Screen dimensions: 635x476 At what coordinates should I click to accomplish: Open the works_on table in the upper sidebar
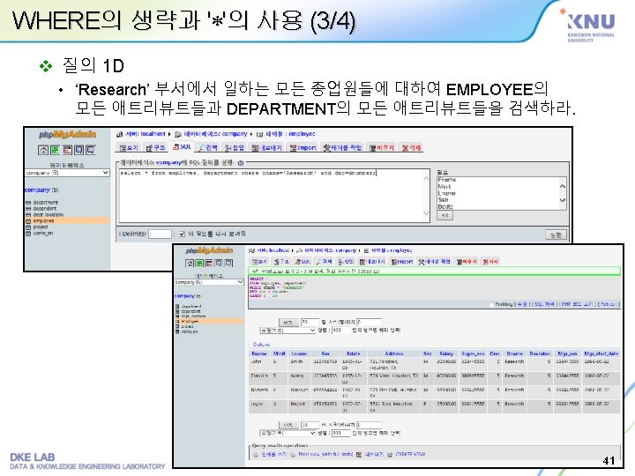[x=43, y=233]
